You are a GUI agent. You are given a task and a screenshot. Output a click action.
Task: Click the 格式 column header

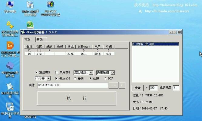(71, 47)
